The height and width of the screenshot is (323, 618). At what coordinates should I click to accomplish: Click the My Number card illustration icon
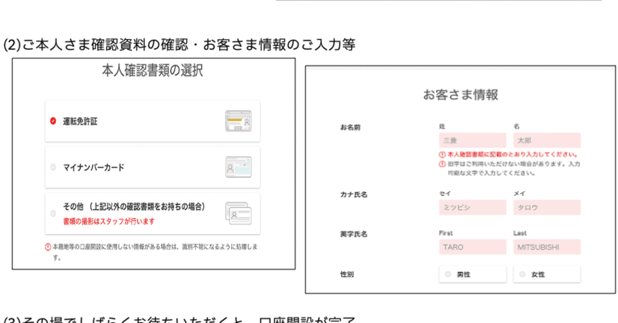tap(239, 166)
